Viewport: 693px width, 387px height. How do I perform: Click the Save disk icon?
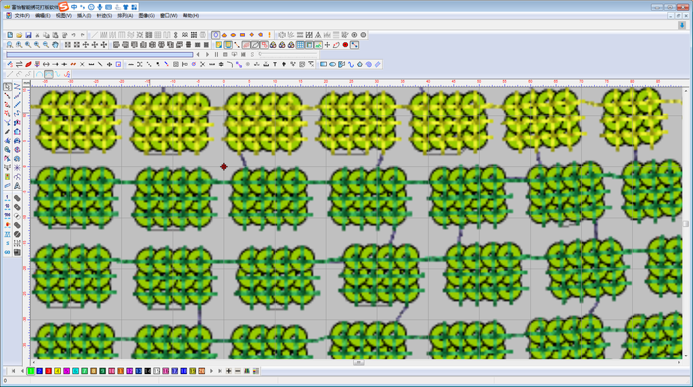click(28, 35)
